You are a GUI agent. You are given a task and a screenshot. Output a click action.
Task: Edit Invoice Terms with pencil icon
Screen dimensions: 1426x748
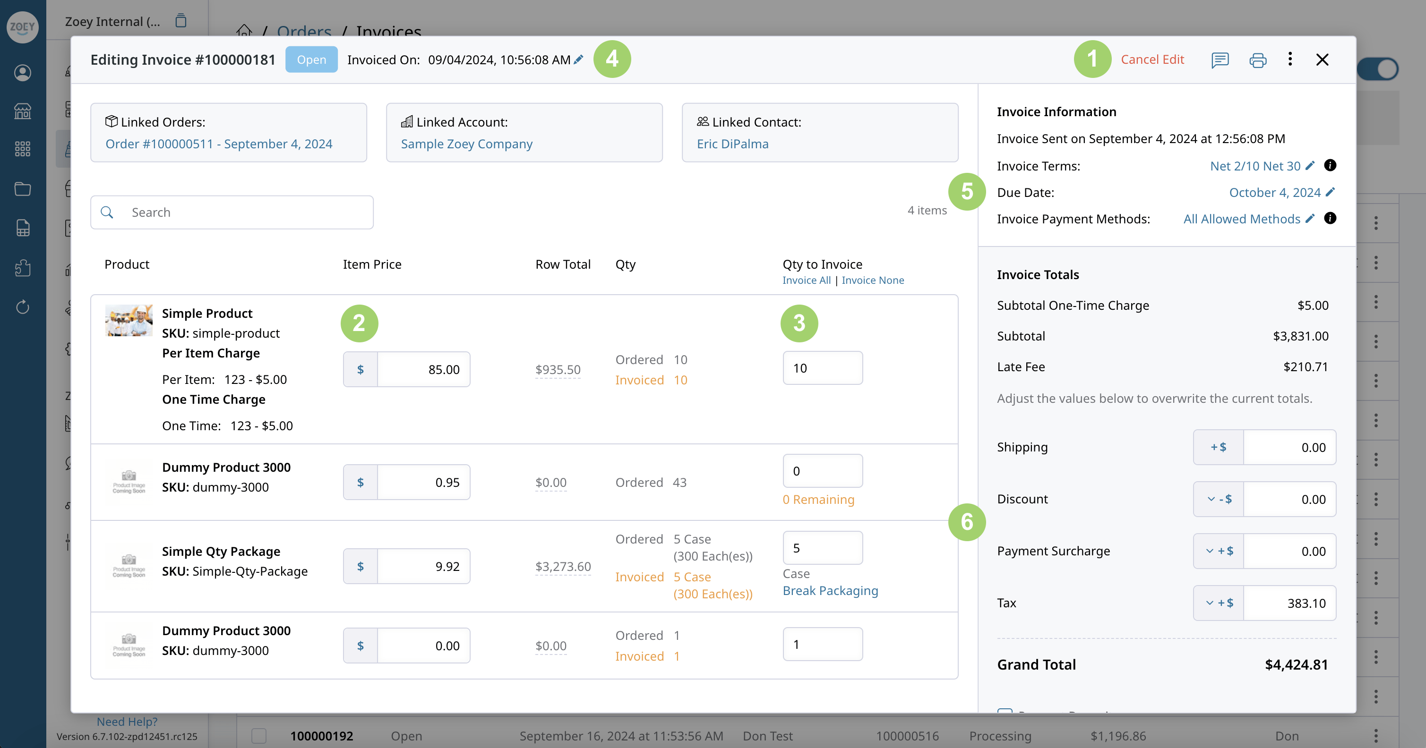(1310, 165)
